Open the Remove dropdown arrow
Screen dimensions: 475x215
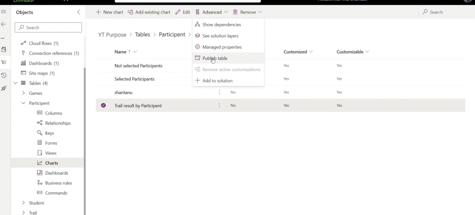[x=260, y=12]
